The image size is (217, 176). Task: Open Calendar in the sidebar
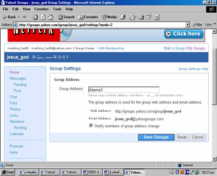(x=17, y=134)
